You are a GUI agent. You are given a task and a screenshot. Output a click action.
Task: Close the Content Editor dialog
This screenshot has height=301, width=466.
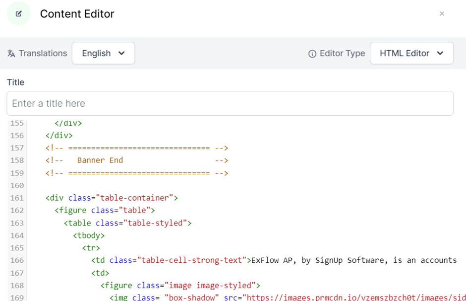point(442,14)
